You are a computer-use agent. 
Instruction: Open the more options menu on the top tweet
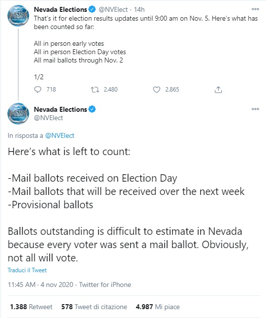(255, 9)
